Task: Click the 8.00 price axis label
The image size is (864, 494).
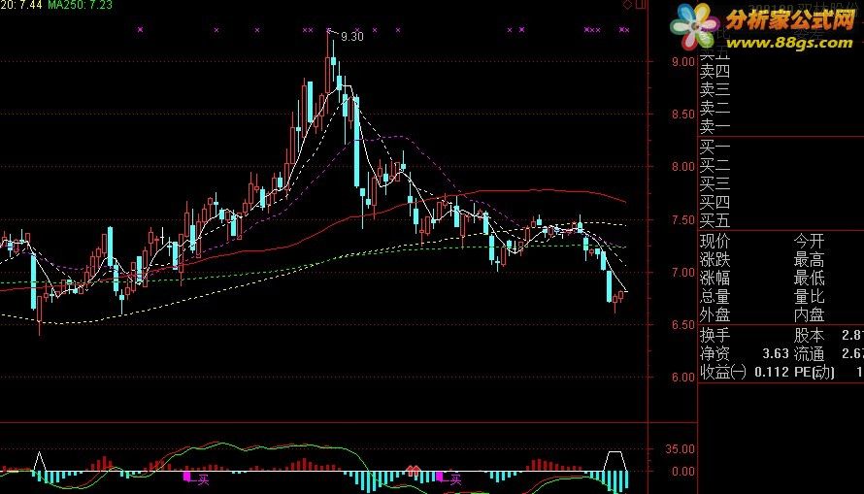Action: tap(683, 167)
